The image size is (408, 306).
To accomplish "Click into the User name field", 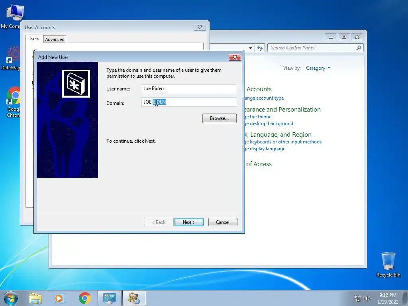I will point(189,88).
